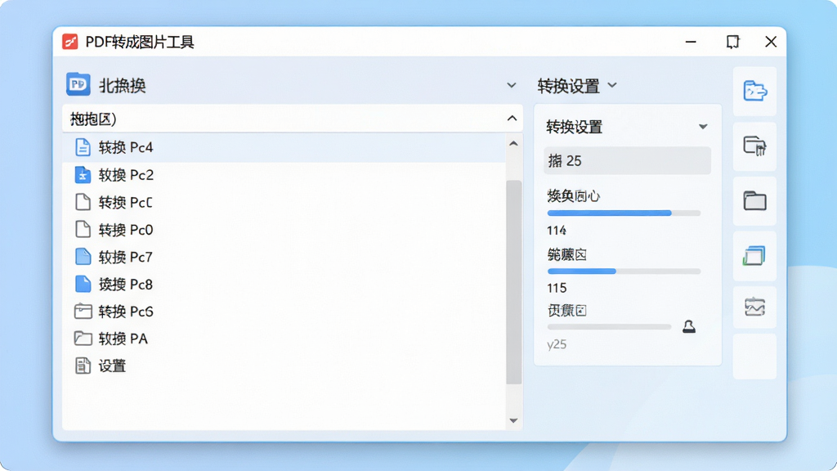Click the y25 value text
Image resolution: width=837 pixels, height=471 pixels.
557,344
